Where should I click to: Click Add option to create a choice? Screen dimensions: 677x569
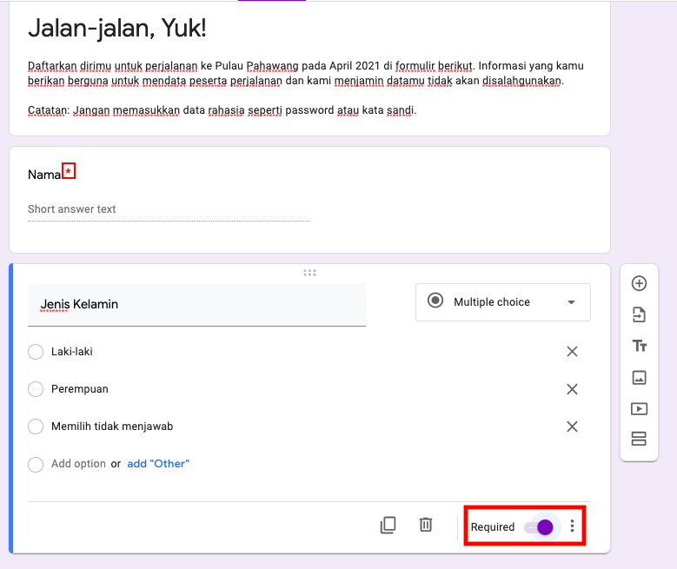pyautogui.click(x=78, y=464)
